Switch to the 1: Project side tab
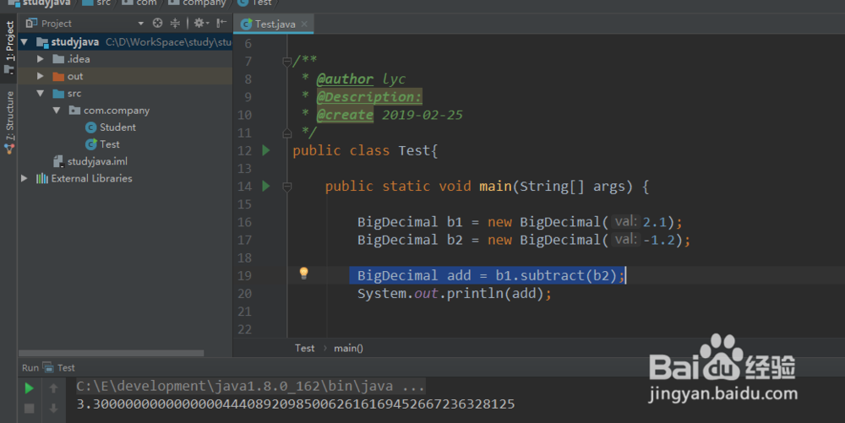The image size is (845, 423). [x=9, y=46]
